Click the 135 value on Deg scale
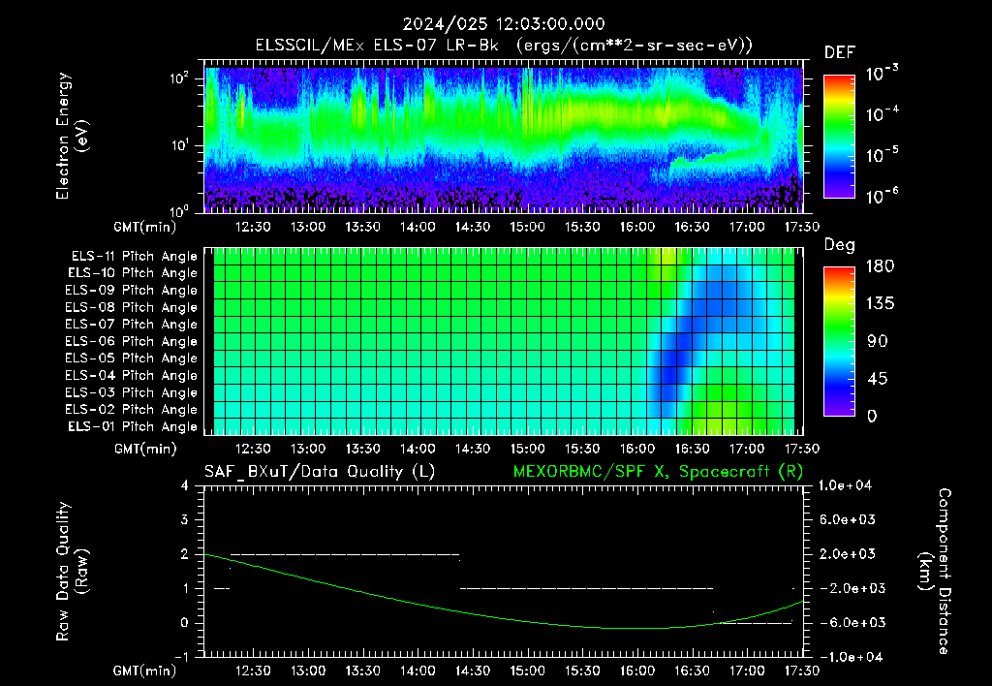This screenshot has width=992, height=686. pos(880,304)
